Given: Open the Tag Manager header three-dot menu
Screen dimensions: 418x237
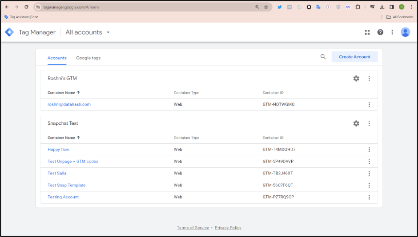Looking at the screenshot, I should click(392, 32).
